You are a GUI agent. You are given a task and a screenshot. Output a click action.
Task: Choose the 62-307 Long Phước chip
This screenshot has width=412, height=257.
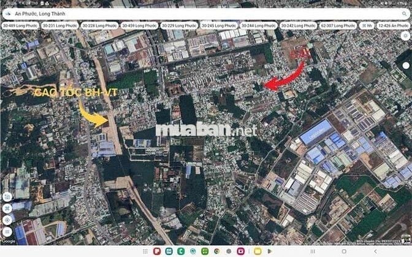pos(338,26)
